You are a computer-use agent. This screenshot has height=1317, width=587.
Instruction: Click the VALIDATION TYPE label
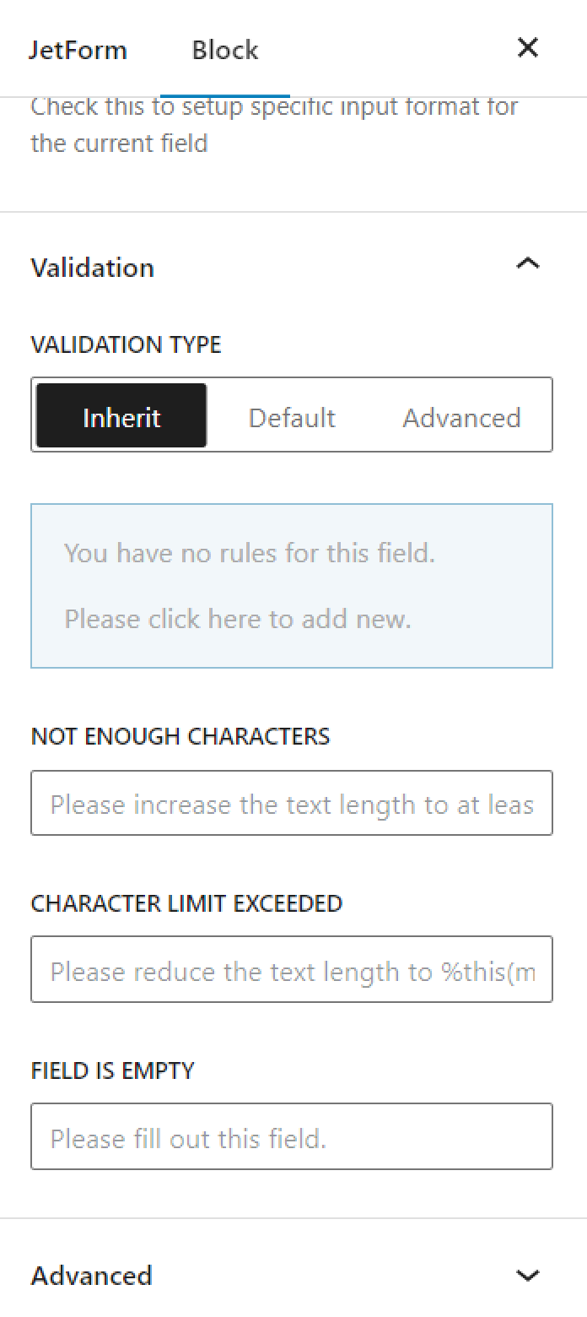pos(126,344)
